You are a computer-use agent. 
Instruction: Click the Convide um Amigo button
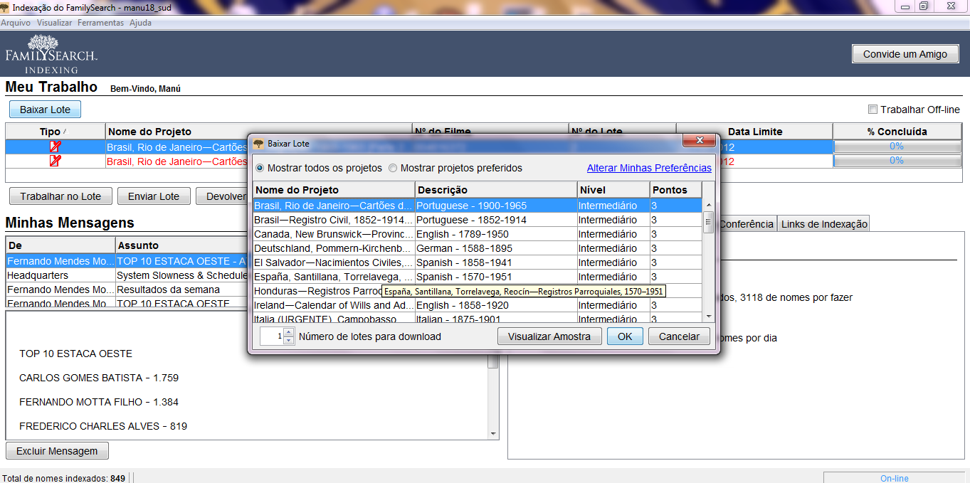tap(905, 54)
